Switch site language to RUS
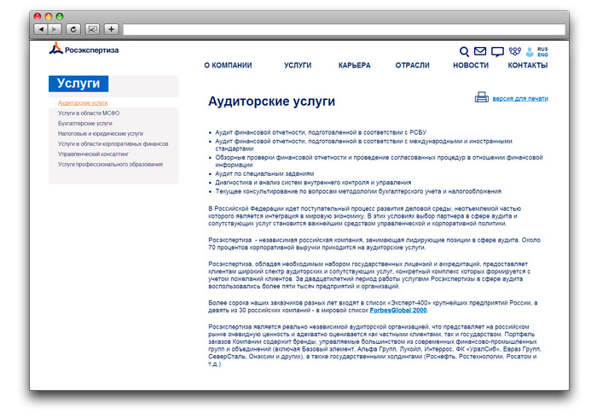Image resolution: width=597 pixels, height=419 pixels. tap(542, 49)
